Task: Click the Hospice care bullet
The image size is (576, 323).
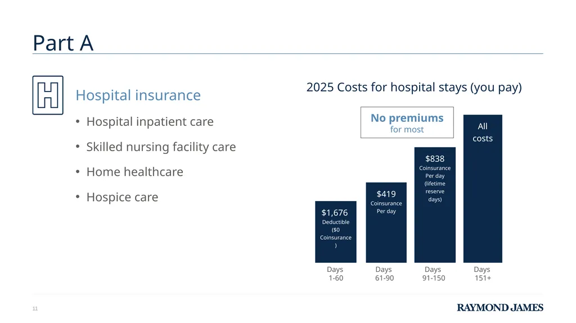Action: click(122, 197)
